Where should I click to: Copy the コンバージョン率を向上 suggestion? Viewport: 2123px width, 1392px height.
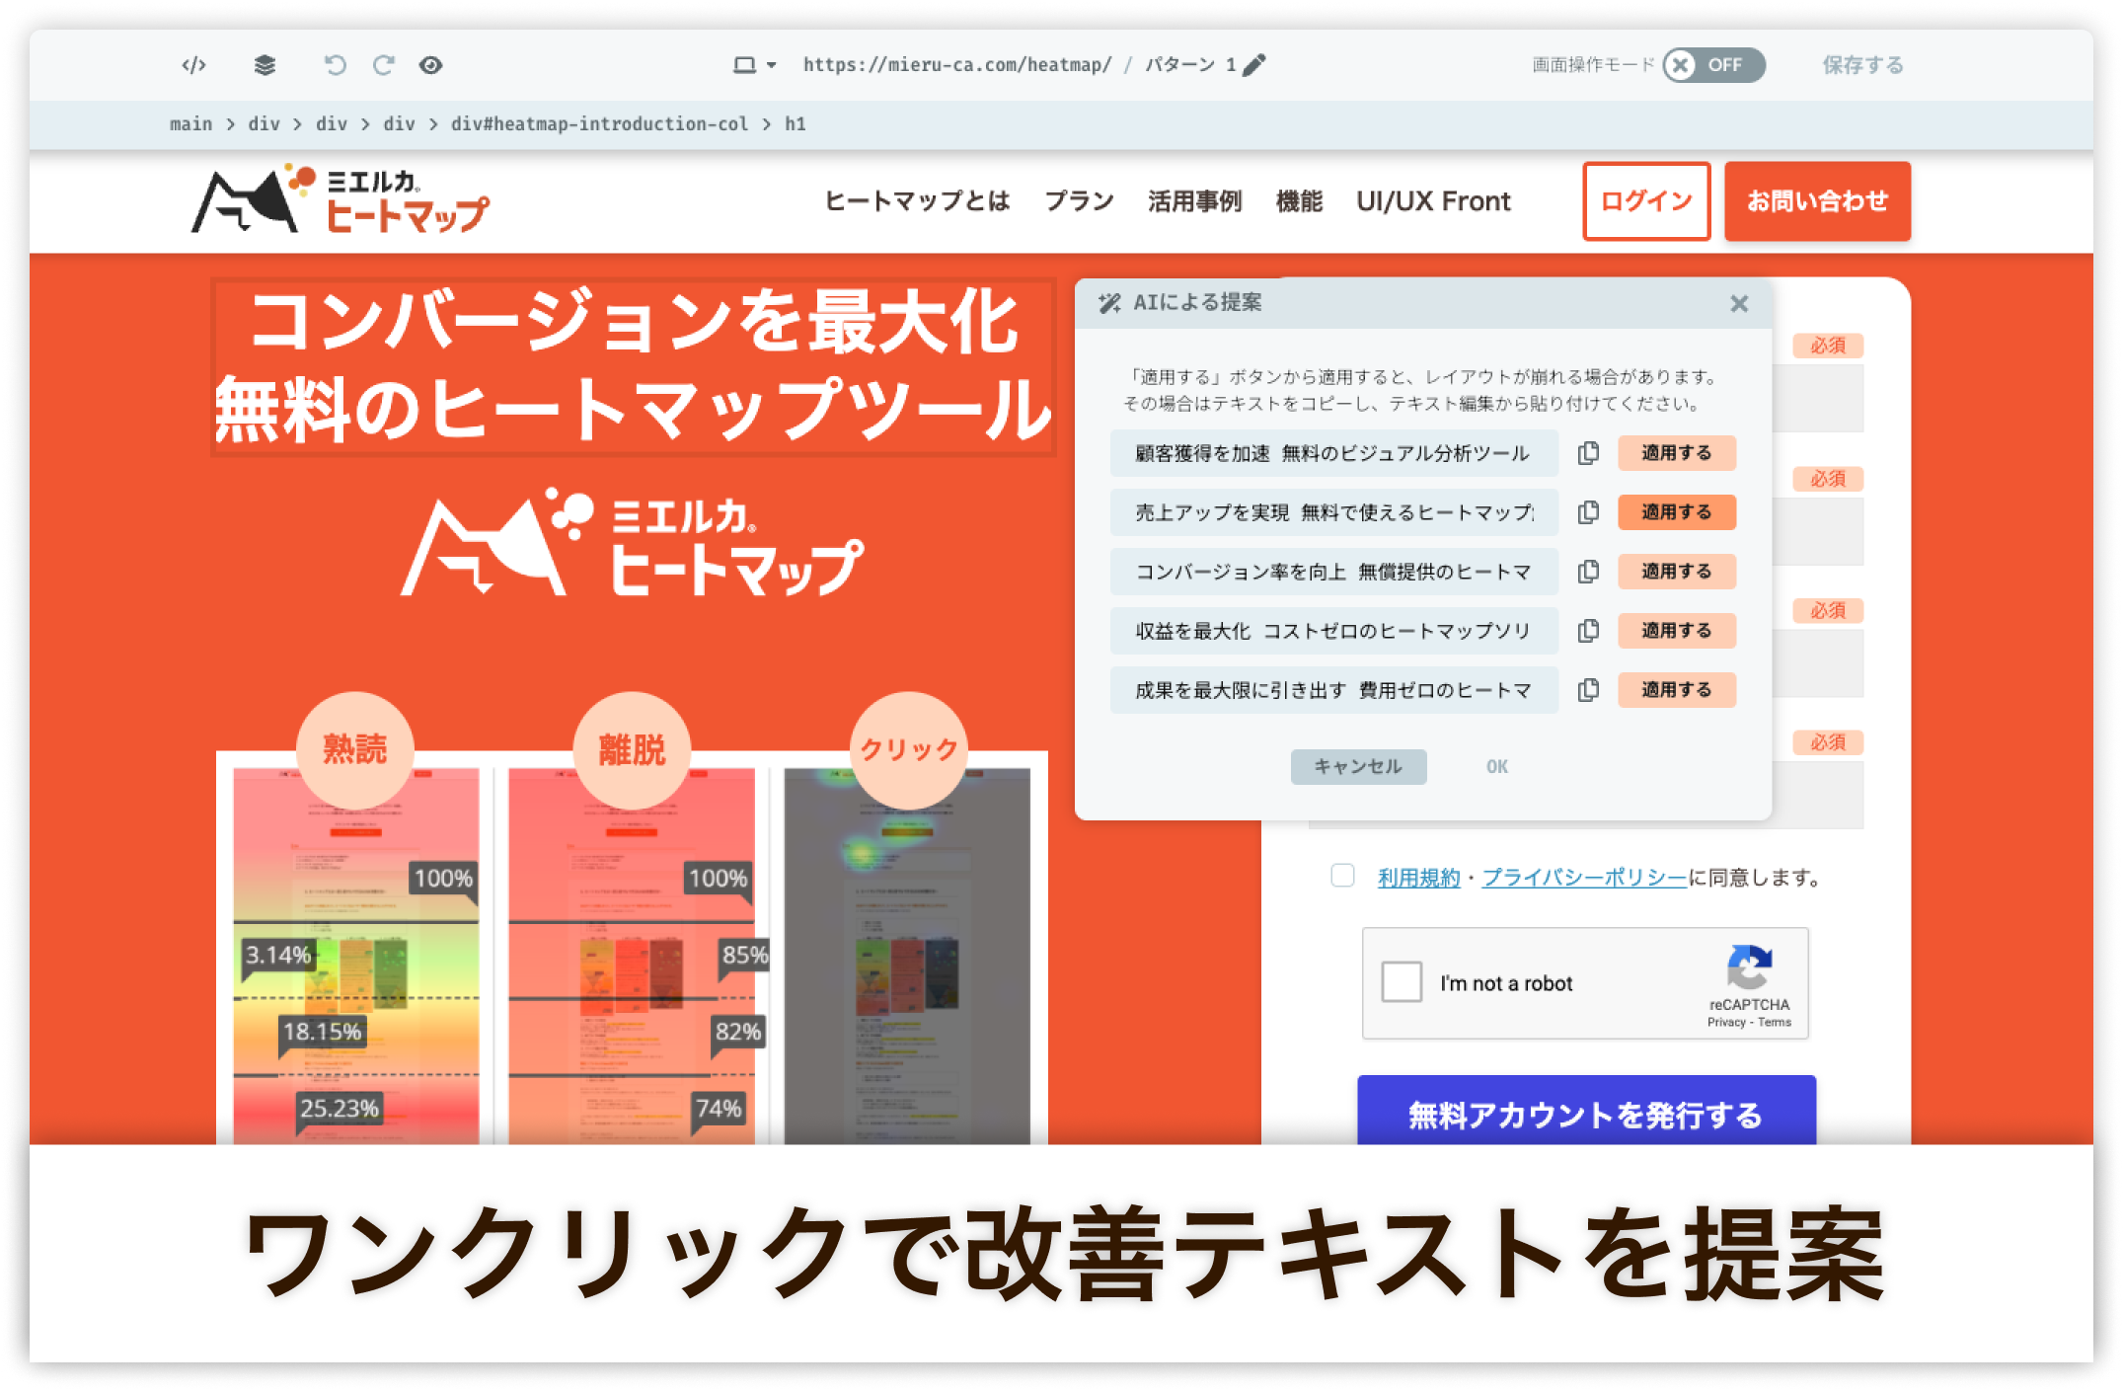pos(1588,572)
